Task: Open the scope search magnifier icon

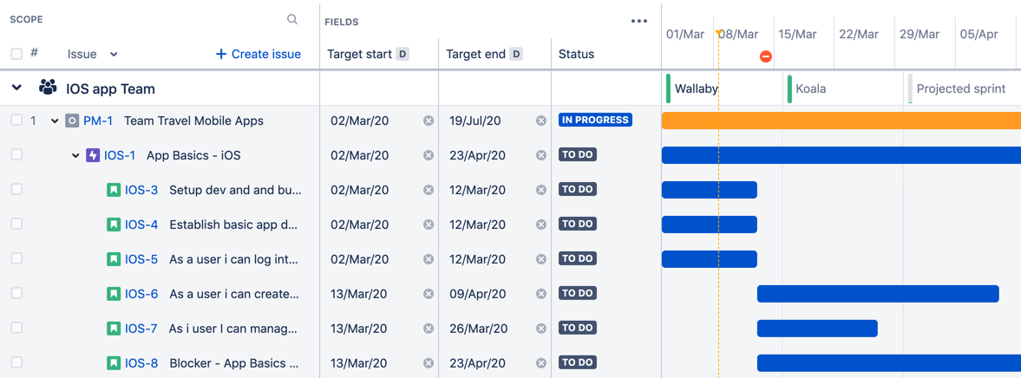Action: [292, 20]
